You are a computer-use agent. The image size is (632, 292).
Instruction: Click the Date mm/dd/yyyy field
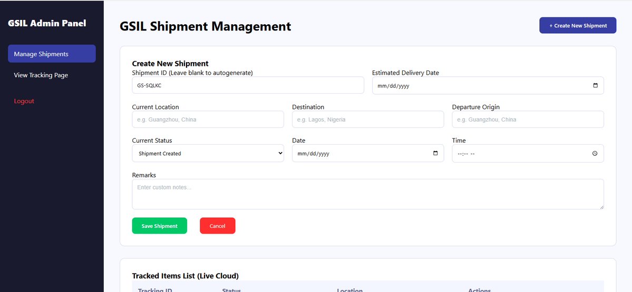point(368,153)
